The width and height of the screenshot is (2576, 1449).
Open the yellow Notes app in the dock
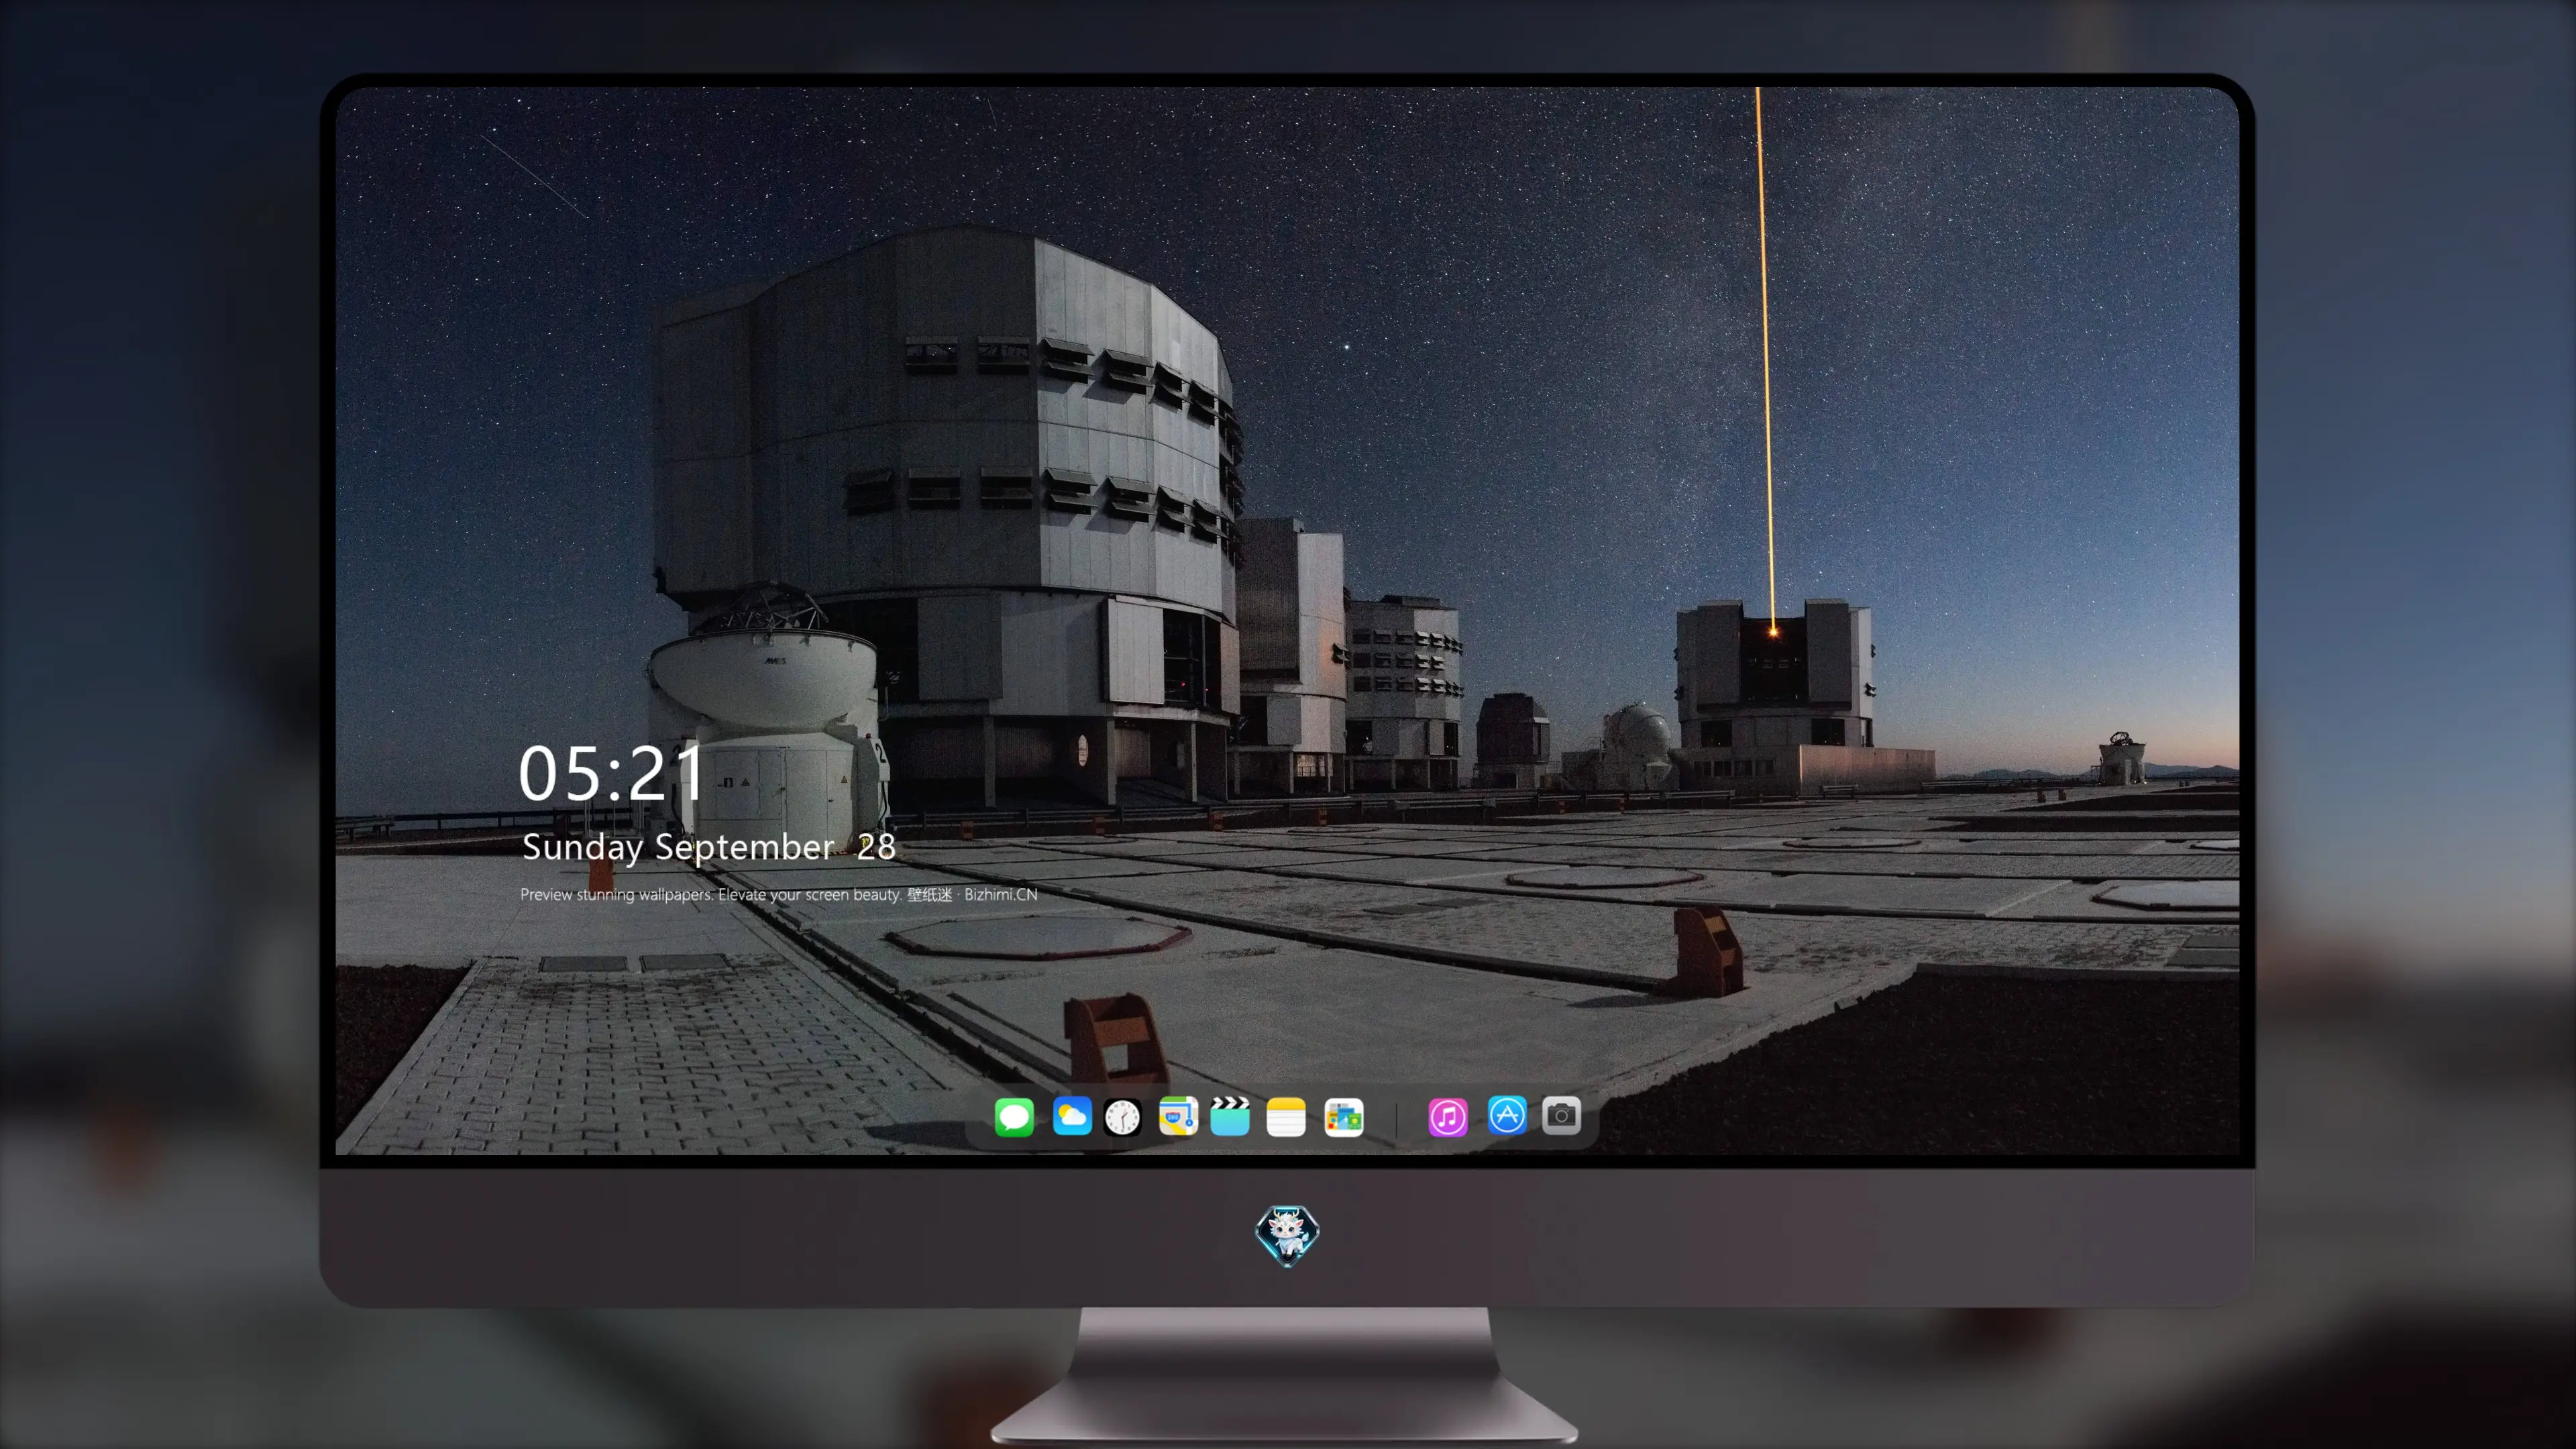coord(1286,1116)
